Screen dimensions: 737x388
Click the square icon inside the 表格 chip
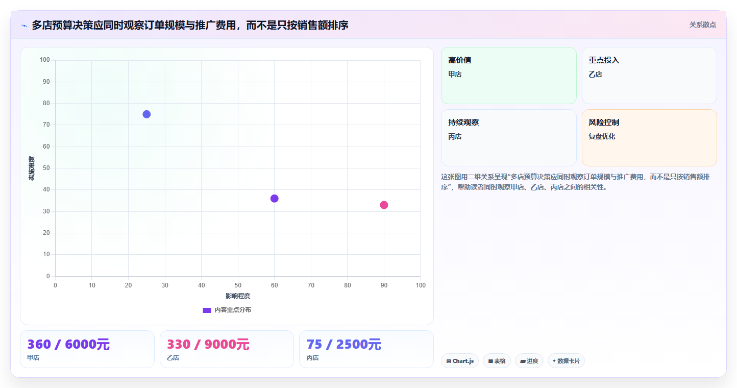coord(490,361)
